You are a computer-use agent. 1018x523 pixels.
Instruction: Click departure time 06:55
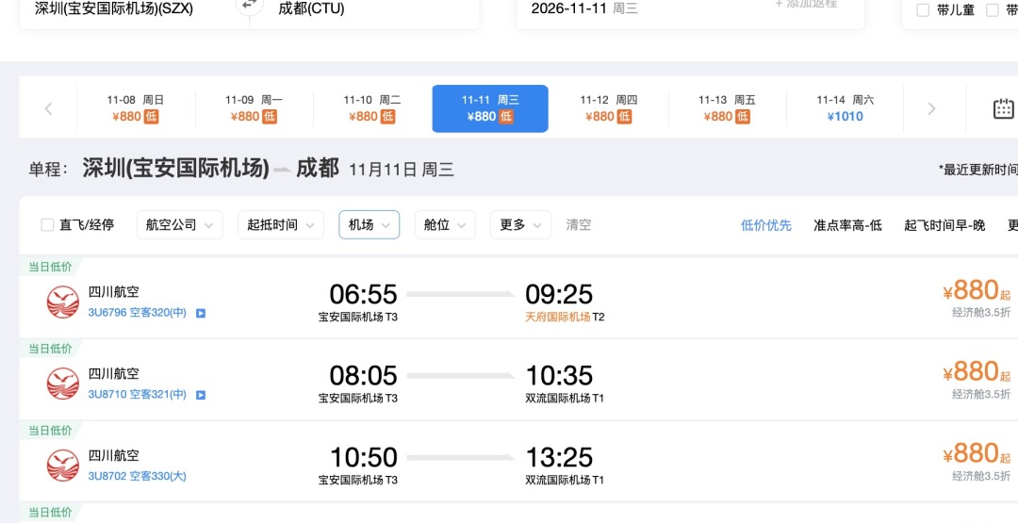click(363, 294)
